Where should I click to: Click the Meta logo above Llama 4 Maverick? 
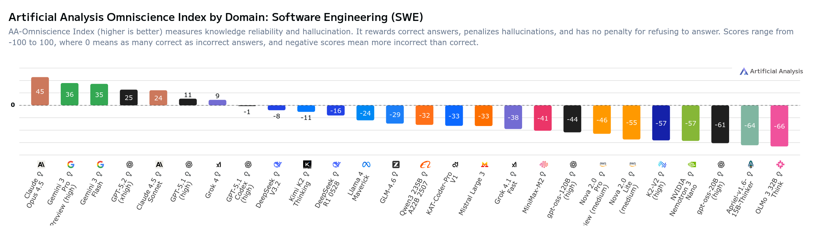(366, 165)
